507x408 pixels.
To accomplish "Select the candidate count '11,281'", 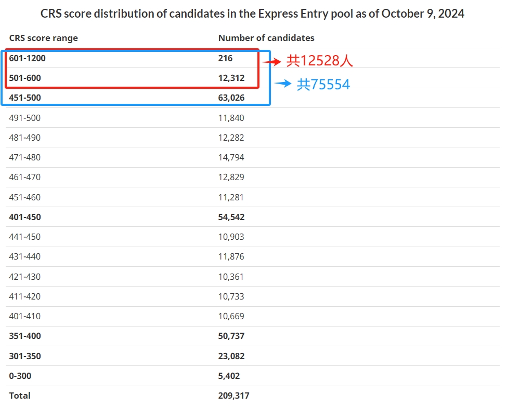I will coord(230,198).
